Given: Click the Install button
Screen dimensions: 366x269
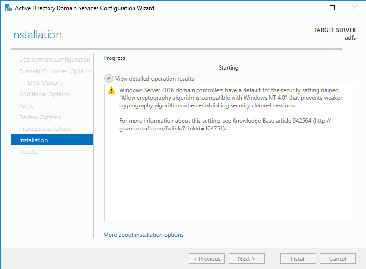Looking at the screenshot, I should (x=298, y=259).
